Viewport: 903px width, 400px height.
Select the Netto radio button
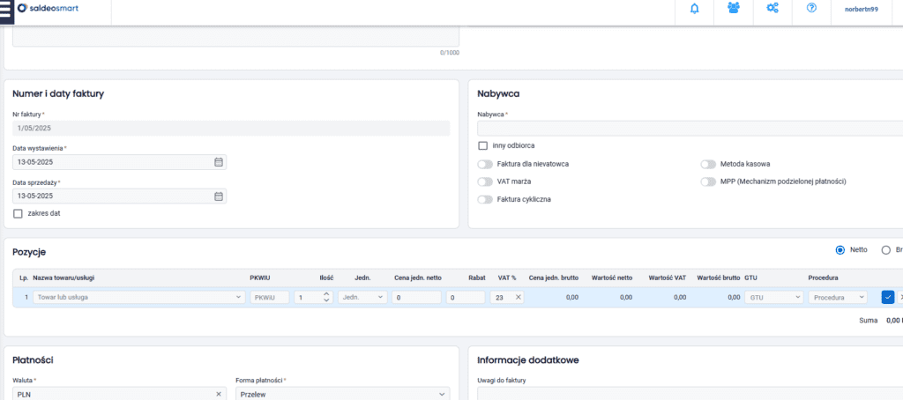[840, 250]
